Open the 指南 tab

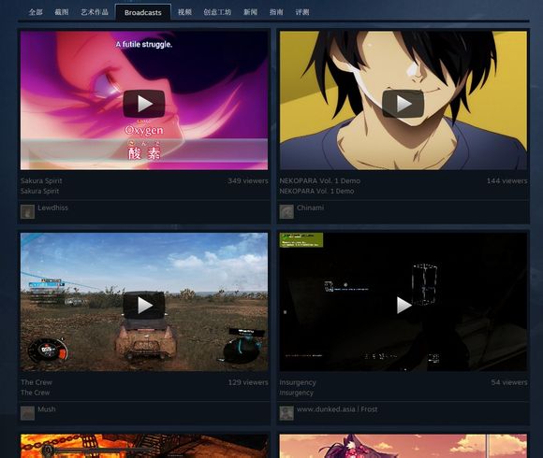click(276, 12)
